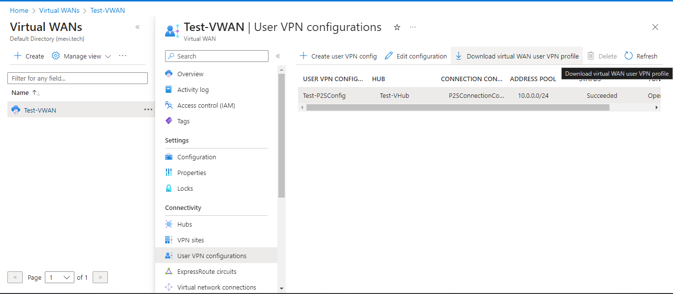Click the ExpressRoute circuits triangle icon
Image resolution: width=673 pixels, height=294 pixels.
(169, 271)
